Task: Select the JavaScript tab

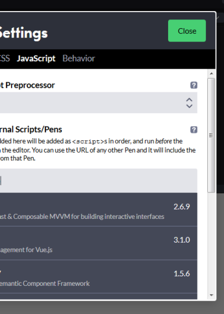Action: (x=36, y=59)
